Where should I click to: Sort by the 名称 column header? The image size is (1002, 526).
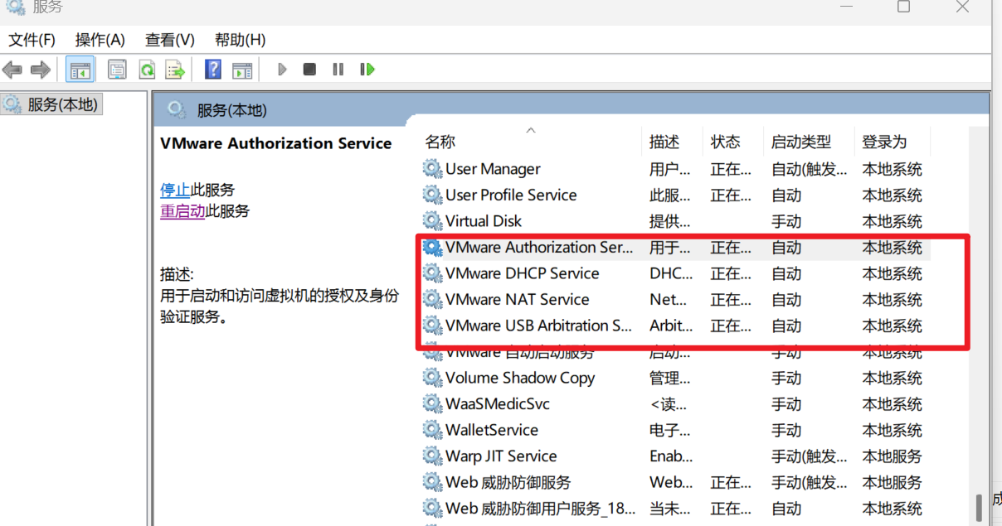pos(531,142)
